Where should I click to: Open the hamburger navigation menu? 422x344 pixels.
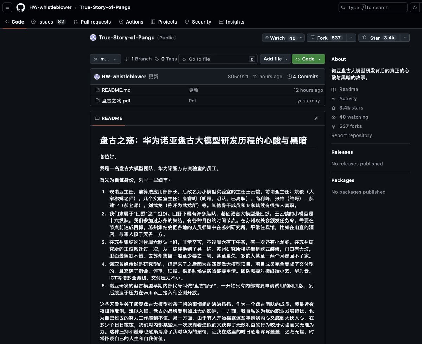(8, 7)
